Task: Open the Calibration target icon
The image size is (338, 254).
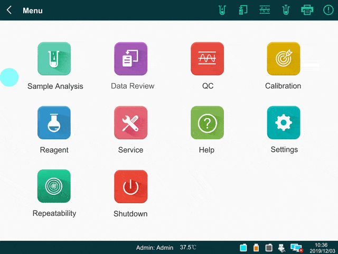Action: pos(284,59)
